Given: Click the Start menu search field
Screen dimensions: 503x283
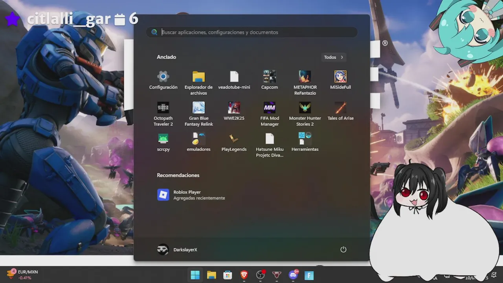Looking at the screenshot, I should click(x=252, y=32).
